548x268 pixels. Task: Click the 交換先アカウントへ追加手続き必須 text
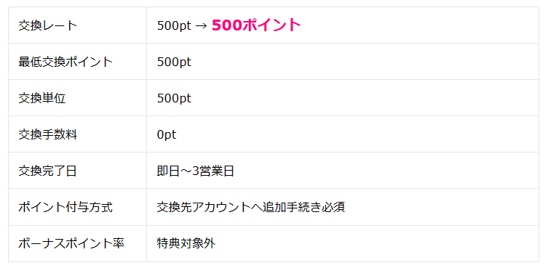[x=251, y=207]
